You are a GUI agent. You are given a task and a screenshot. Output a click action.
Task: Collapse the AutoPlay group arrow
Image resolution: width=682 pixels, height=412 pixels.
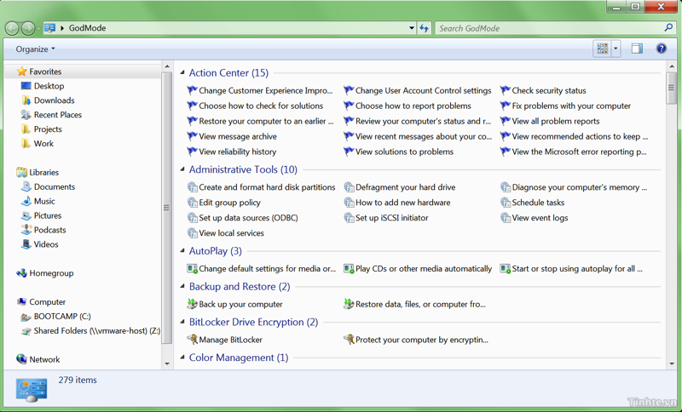coord(182,251)
